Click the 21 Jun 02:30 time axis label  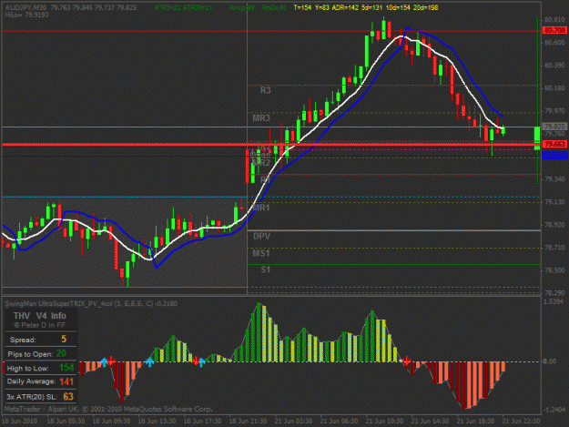[x=293, y=422]
